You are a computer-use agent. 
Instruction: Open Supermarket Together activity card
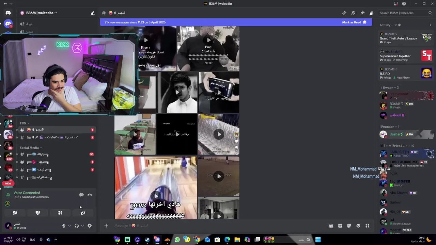click(x=406, y=55)
